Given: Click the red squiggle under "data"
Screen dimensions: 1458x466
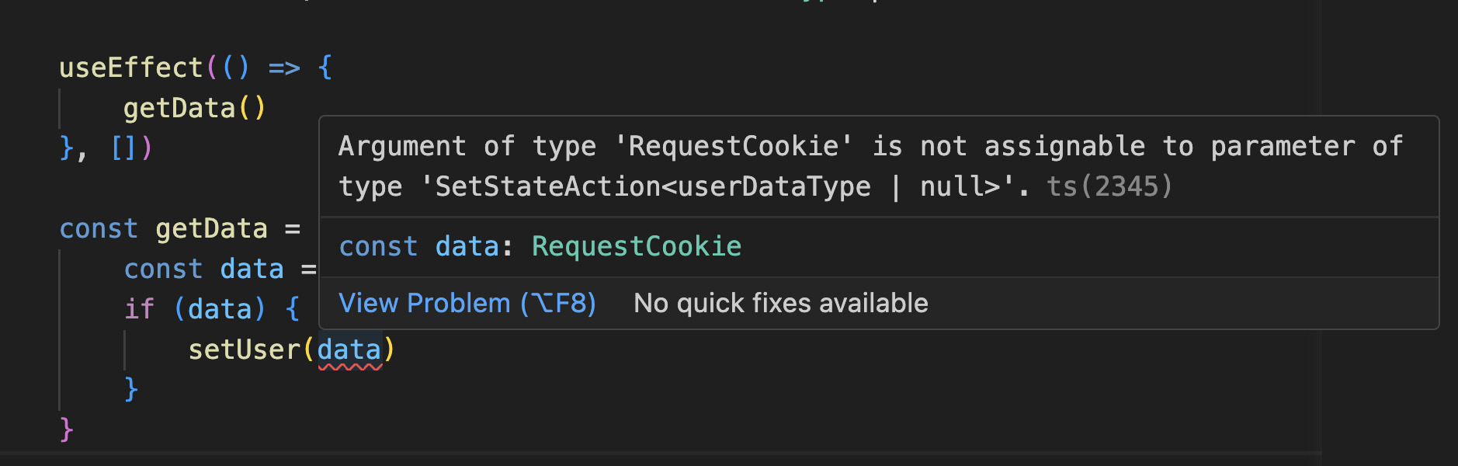Looking at the screenshot, I should point(349,367).
